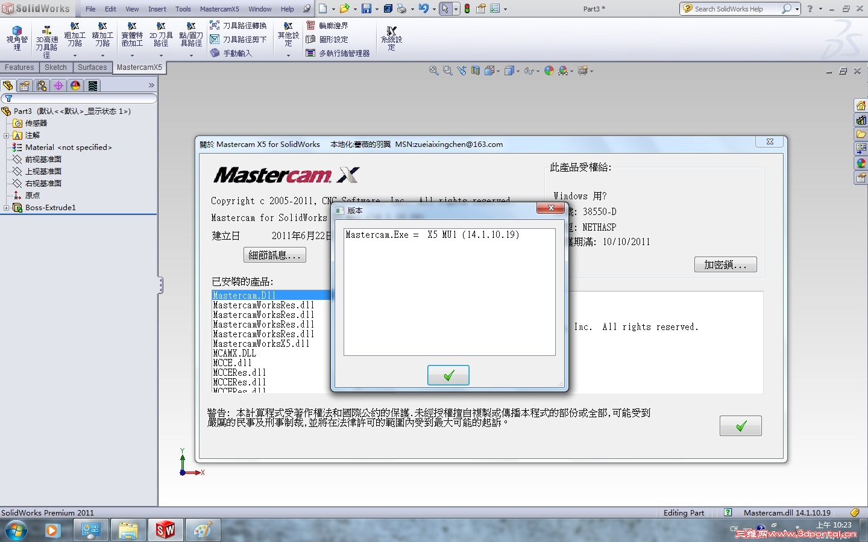This screenshot has width=868, height=542.
Task: Open the file explorer folder in the taskbar
Action: (x=128, y=531)
